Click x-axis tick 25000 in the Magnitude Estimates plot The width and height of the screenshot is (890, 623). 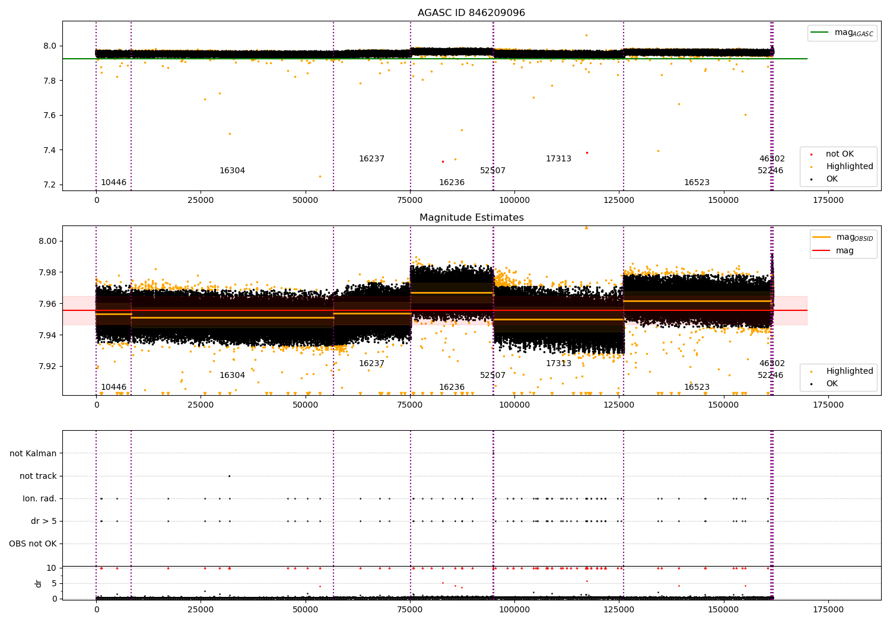pos(201,405)
